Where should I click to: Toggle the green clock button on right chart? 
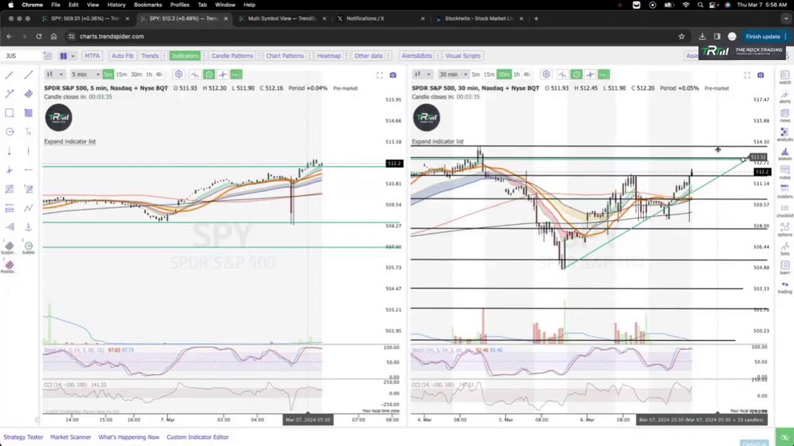576,74
